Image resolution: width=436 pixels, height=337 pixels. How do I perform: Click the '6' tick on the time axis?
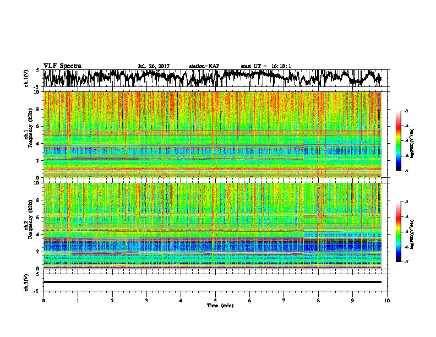click(250, 301)
